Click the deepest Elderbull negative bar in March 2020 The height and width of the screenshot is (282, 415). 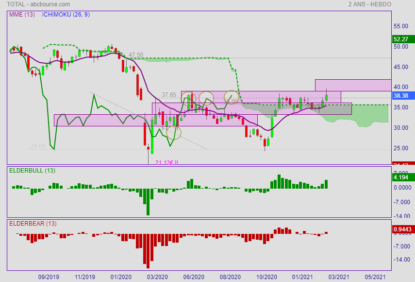148,202
